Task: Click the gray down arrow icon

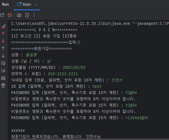Action: click(x=3, y=56)
